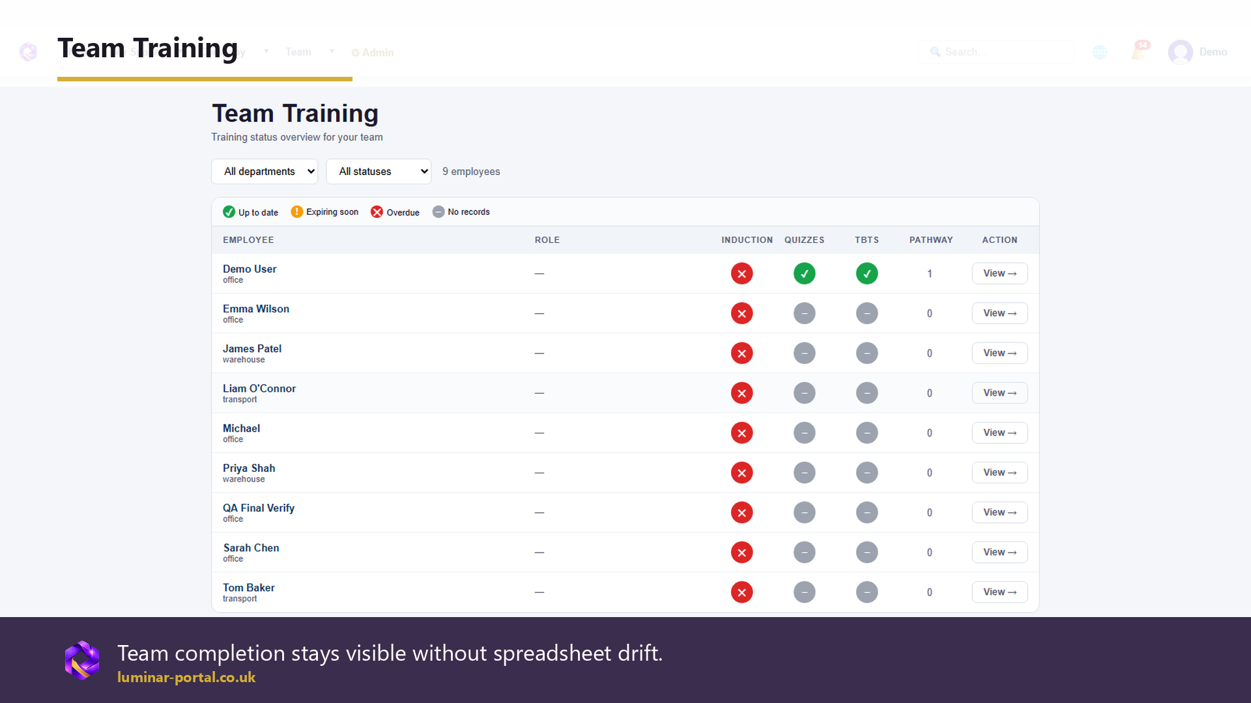Click the globe language icon
The height and width of the screenshot is (703, 1251).
[x=1100, y=52]
